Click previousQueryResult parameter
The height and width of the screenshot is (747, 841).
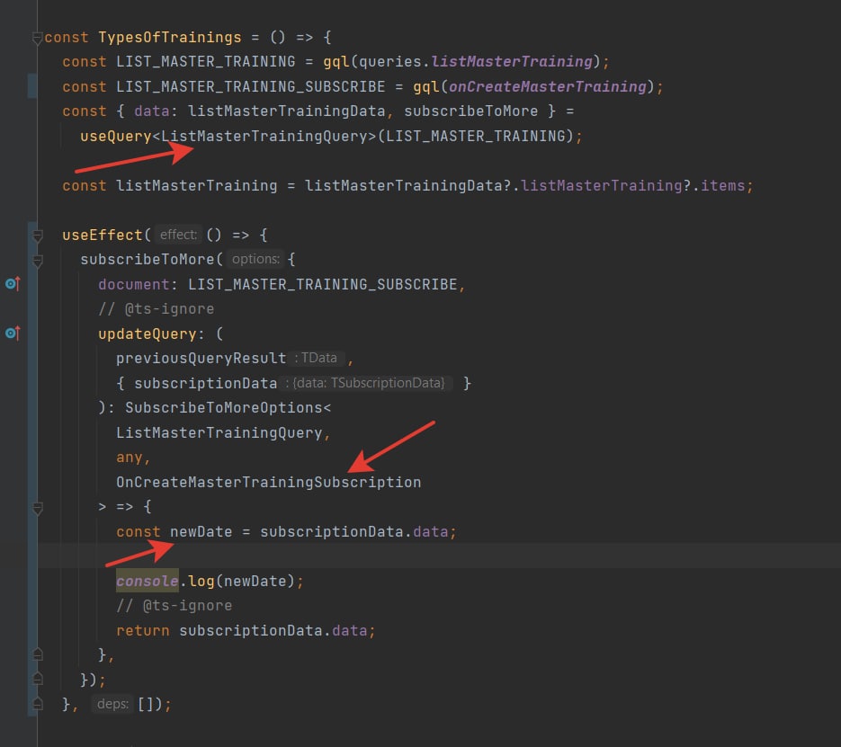coord(201,359)
